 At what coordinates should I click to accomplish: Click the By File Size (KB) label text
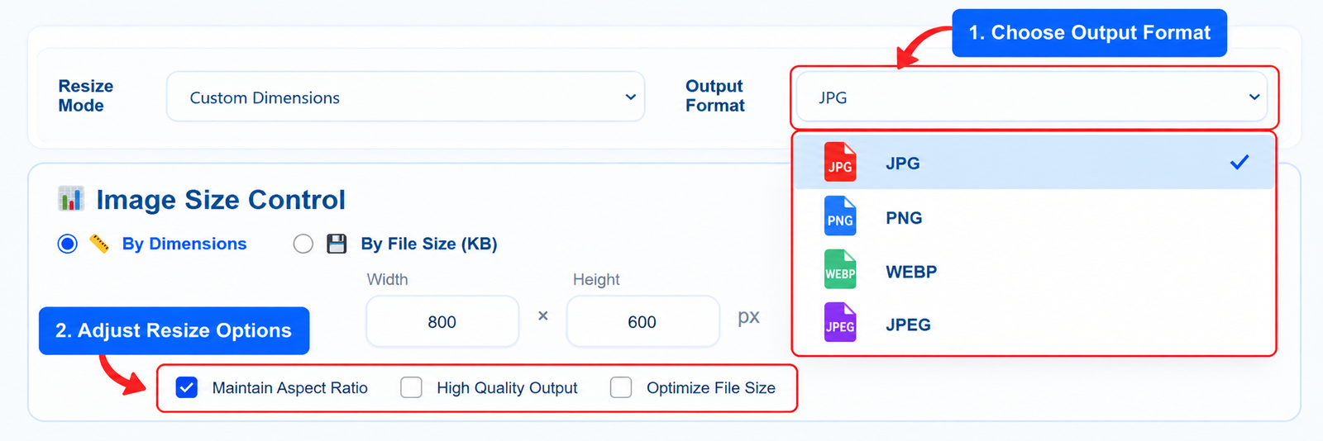point(429,244)
